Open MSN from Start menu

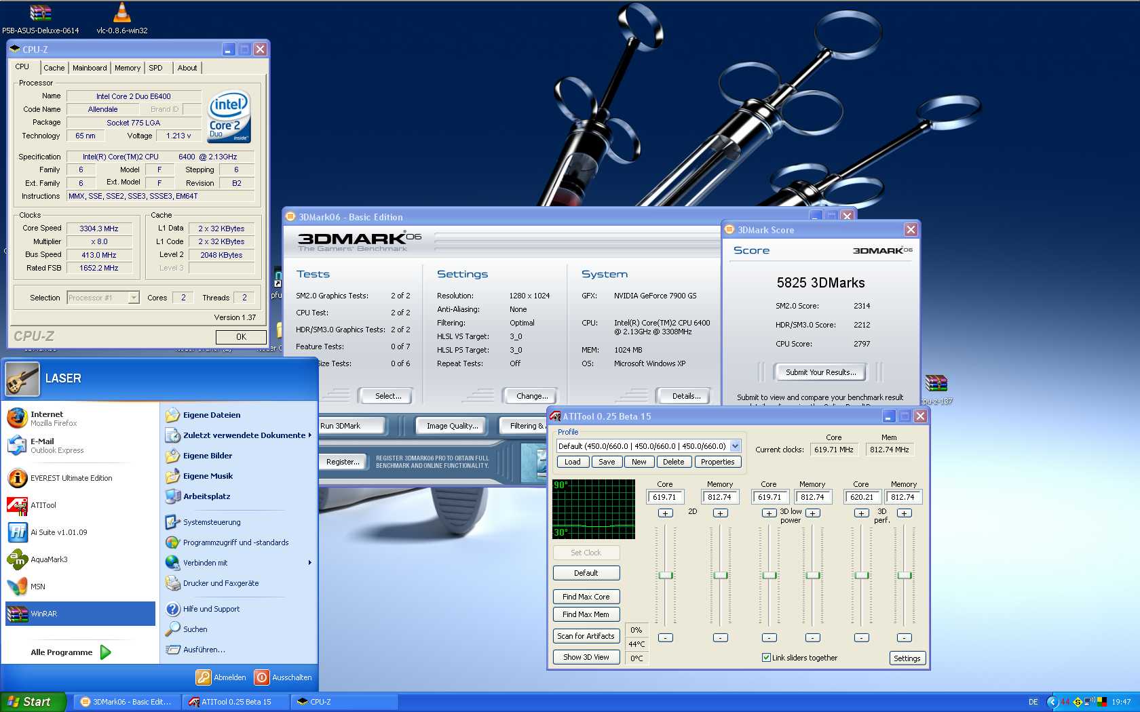[x=38, y=587]
